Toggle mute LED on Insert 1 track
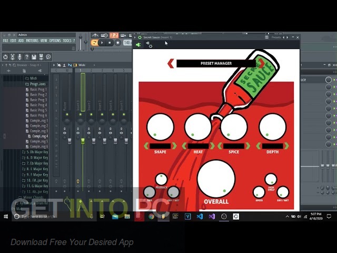 click(81, 114)
